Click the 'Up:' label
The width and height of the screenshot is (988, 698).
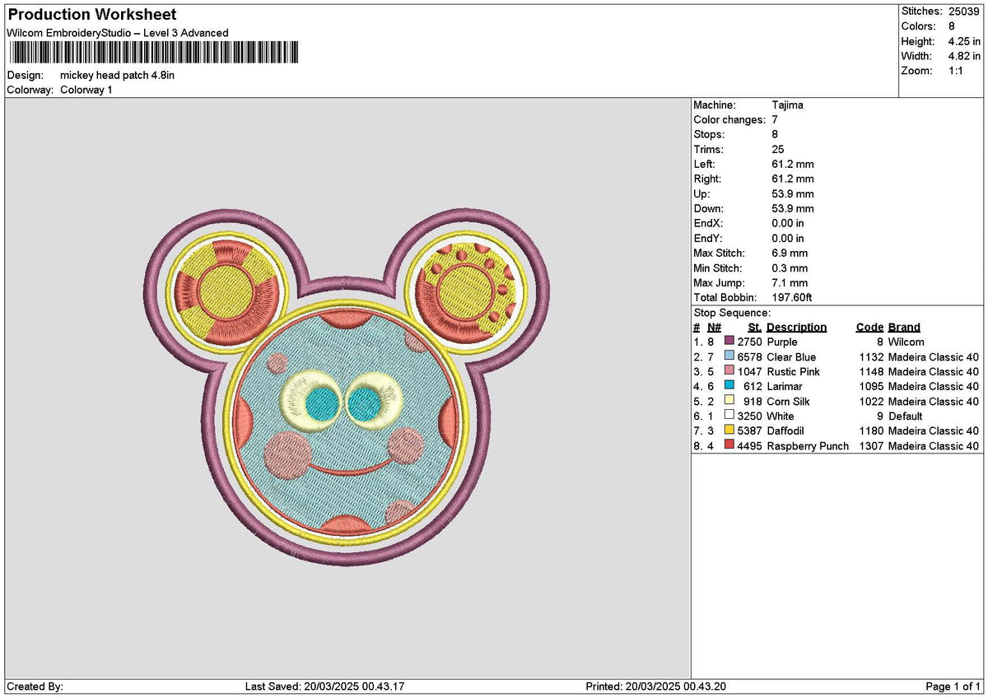(702, 193)
